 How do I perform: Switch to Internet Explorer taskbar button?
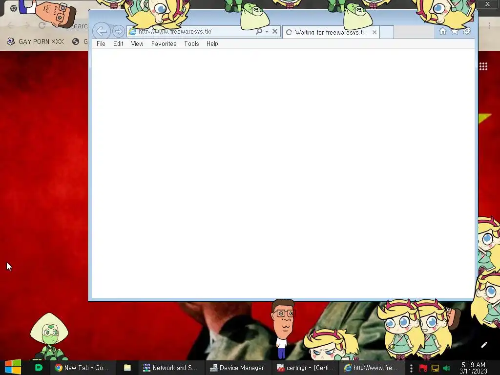(371, 368)
